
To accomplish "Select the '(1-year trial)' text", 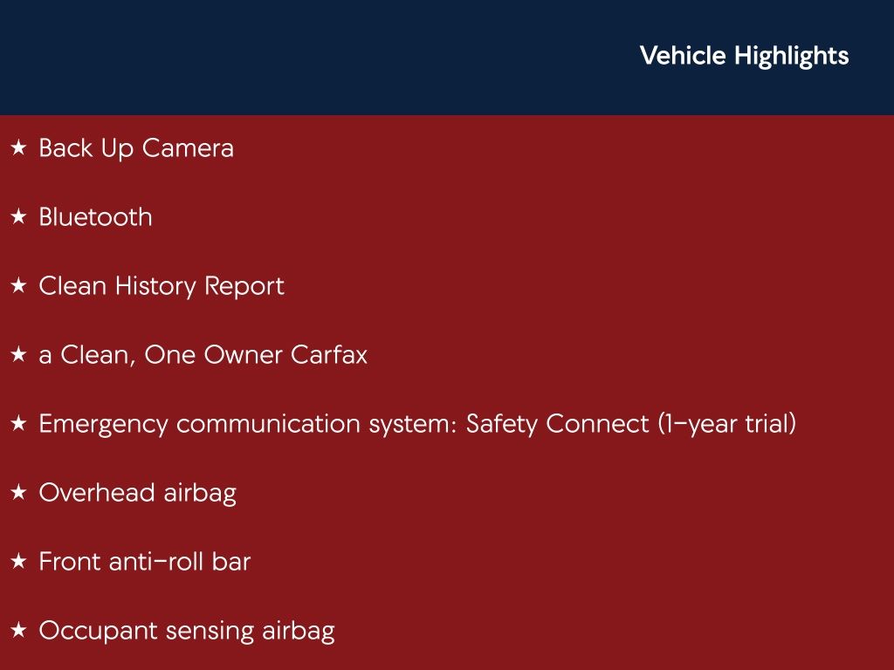I will tap(726, 424).
